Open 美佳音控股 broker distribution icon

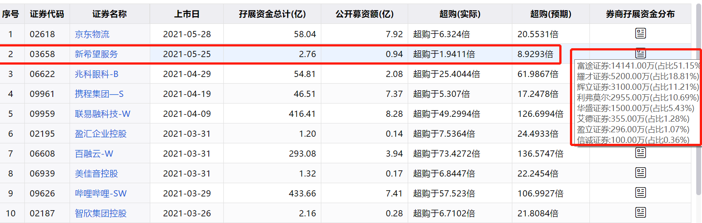coord(640,173)
